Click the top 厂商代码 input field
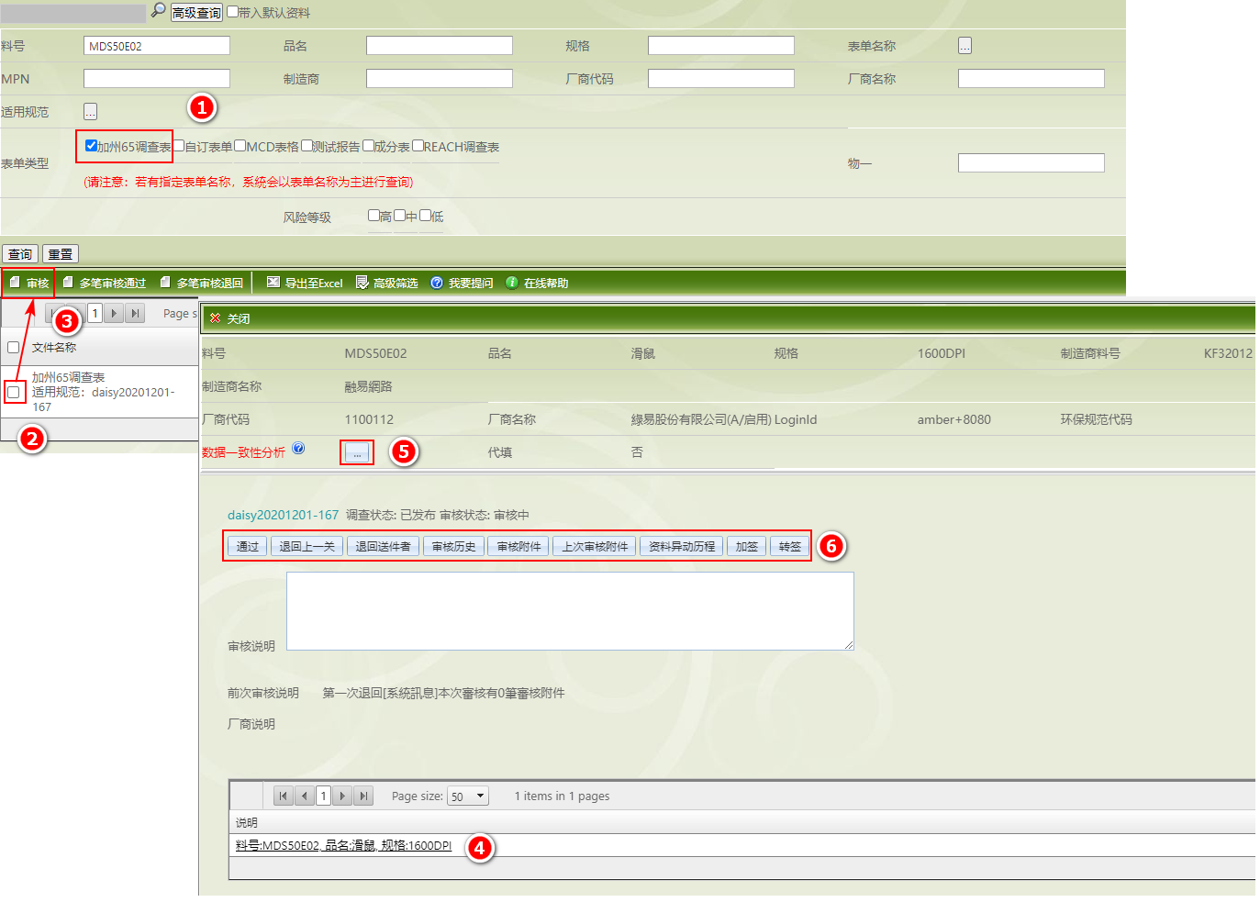Viewport: 1260px width, 902px height. 721,79
